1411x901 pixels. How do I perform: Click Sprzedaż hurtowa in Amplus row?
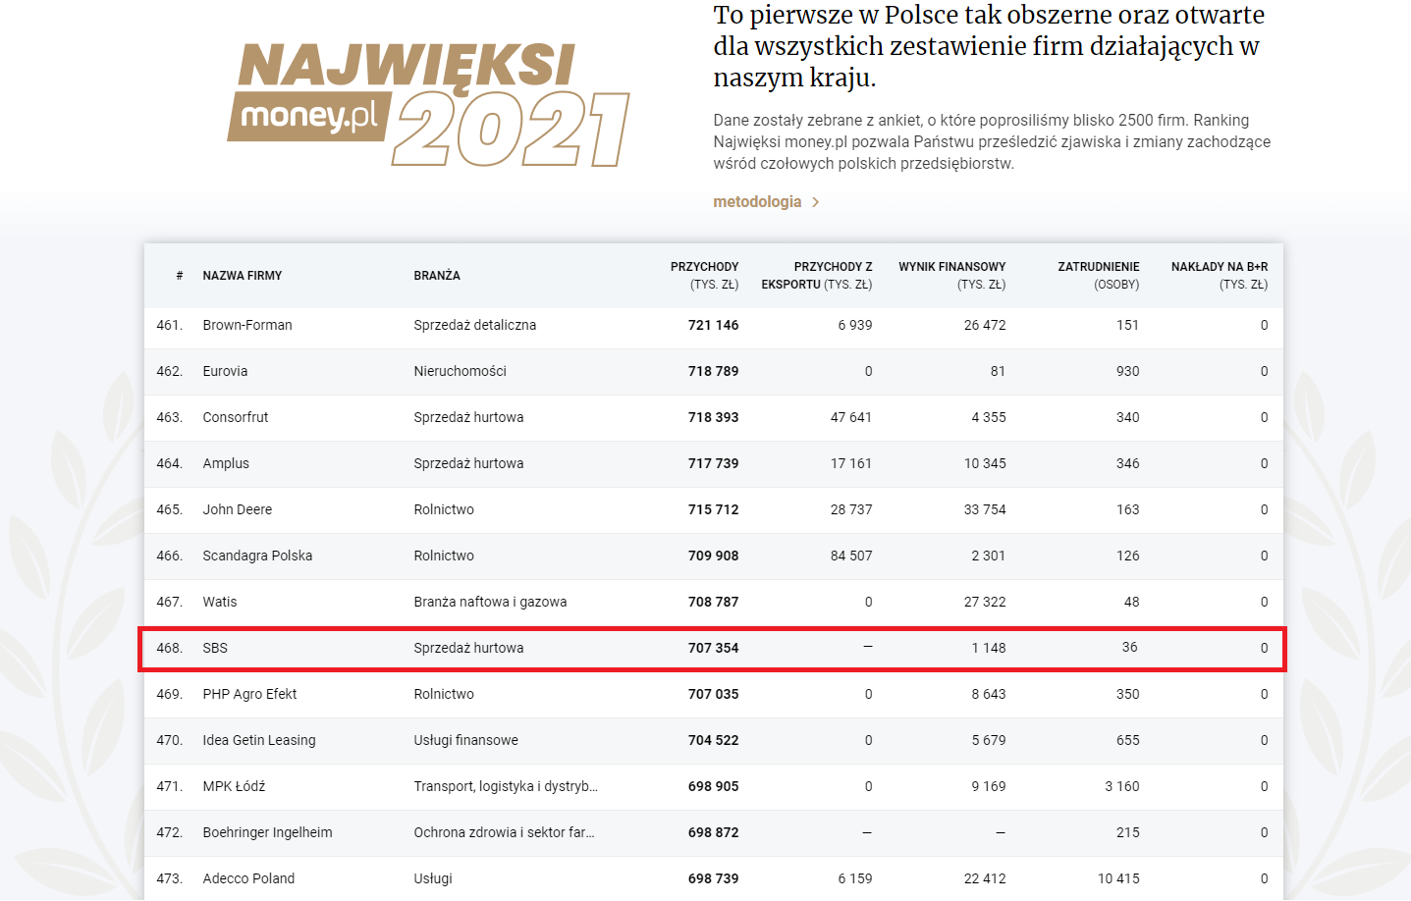[x=468, y=463]
